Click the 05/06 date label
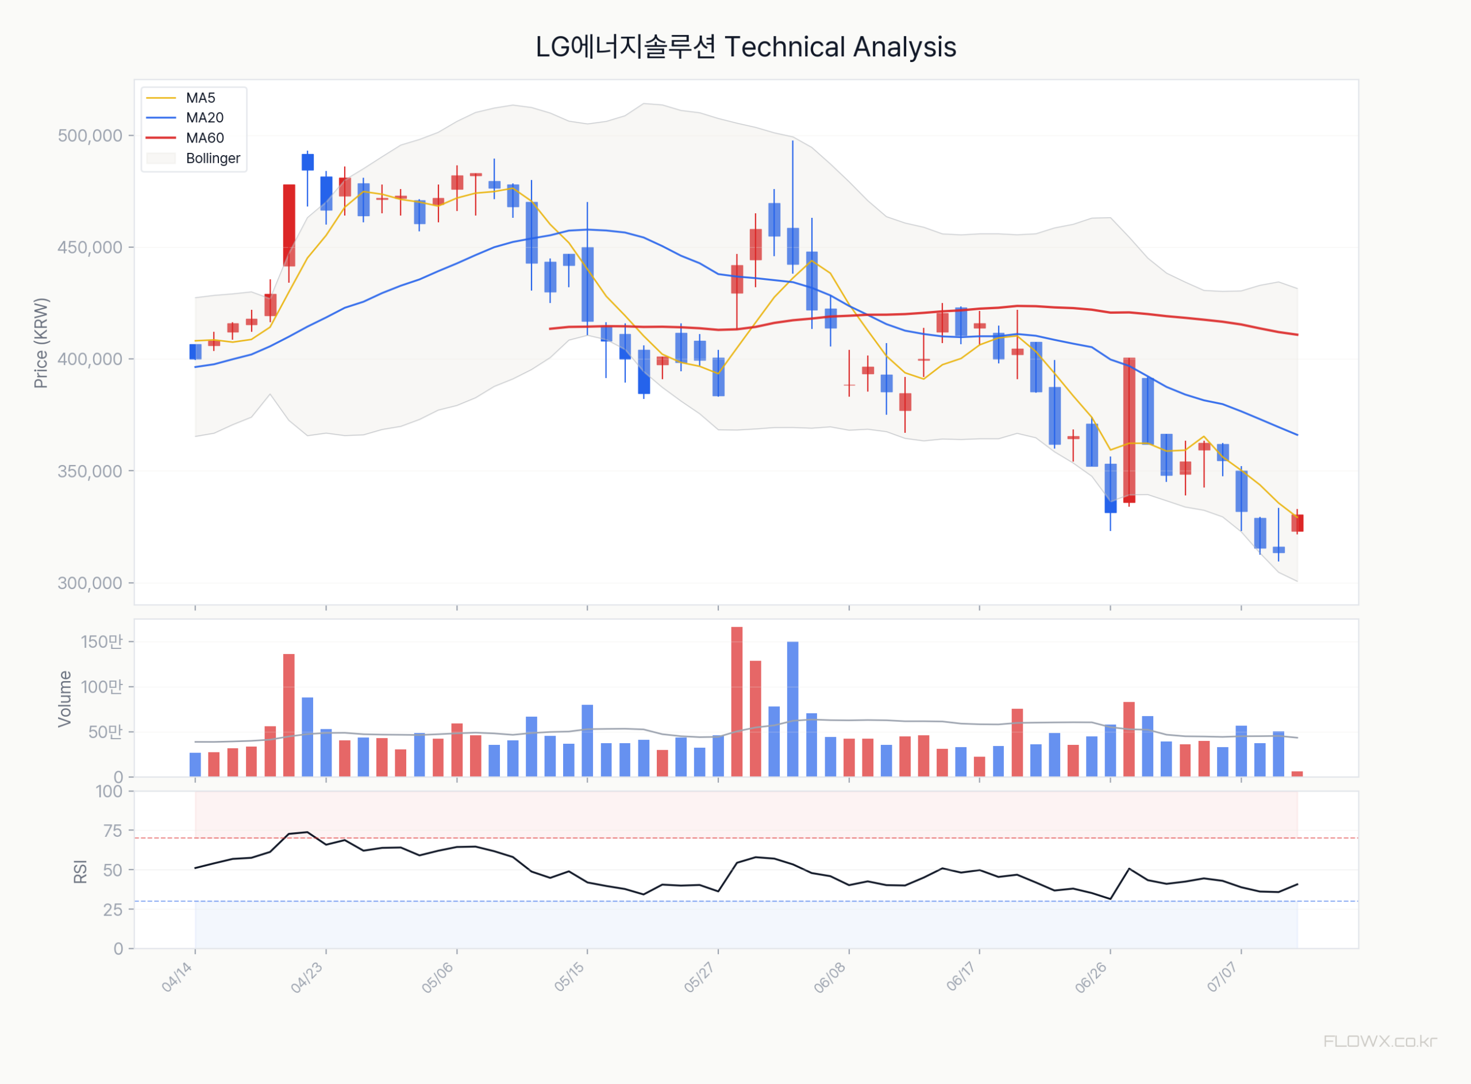Image resolution: width=1471 pixels, height=1084 pixels. pyautogui.click(x=437, y=977)
